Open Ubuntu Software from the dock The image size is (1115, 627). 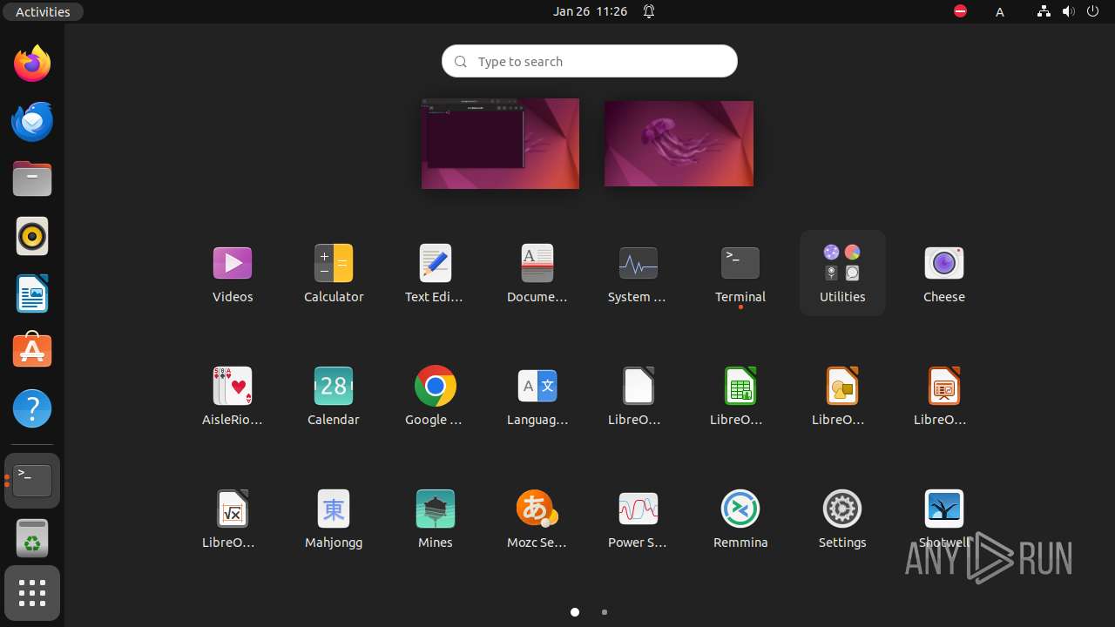pyautogui.click(x=32, y=351)
